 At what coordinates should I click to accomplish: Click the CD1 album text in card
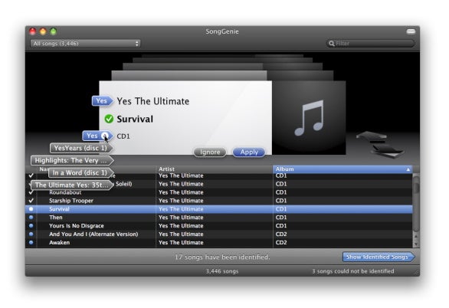(123, 136)
